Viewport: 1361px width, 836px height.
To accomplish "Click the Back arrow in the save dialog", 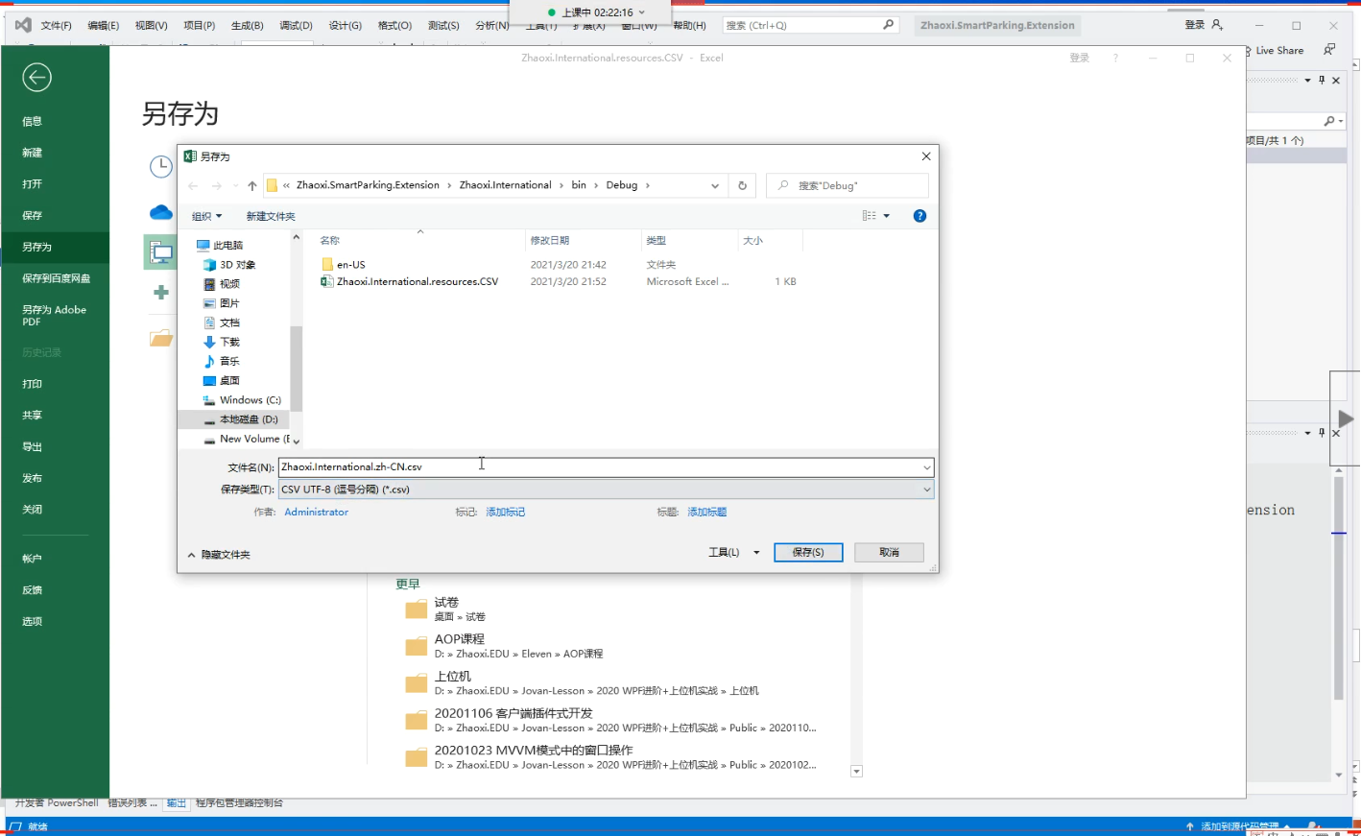I will (x=193, y=186).
